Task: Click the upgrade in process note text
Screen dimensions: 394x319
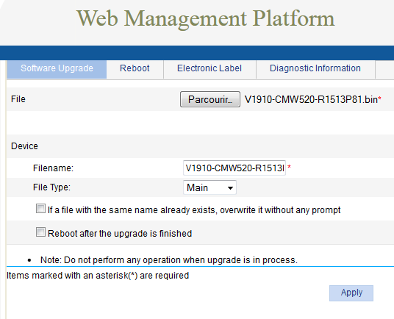Action: [169, 260]
